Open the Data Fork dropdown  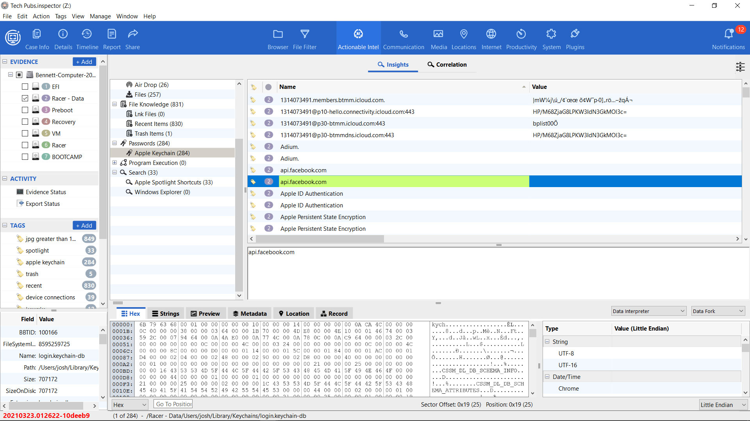coord(718,311)
